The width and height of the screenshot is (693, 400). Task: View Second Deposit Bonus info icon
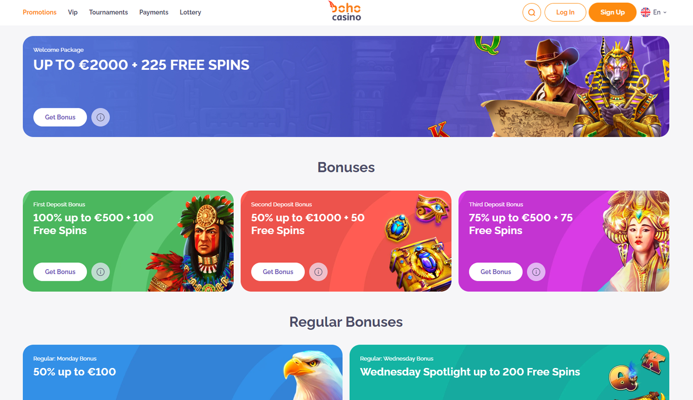[x=318, y=272]
